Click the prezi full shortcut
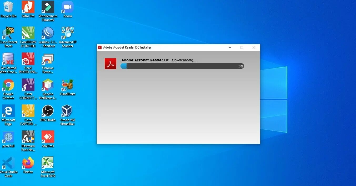 8,137
